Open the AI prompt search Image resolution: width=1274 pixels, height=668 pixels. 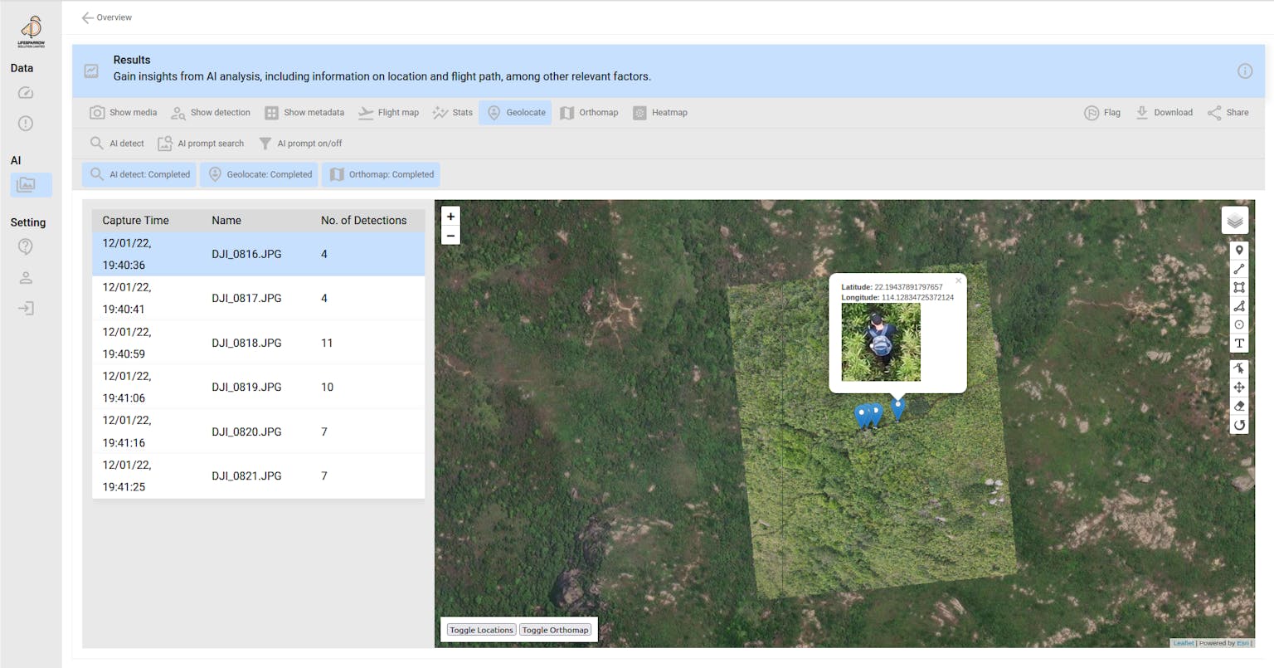click(201, 143)
